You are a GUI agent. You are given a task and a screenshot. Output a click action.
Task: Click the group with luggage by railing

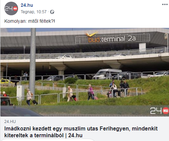[118, 89]
